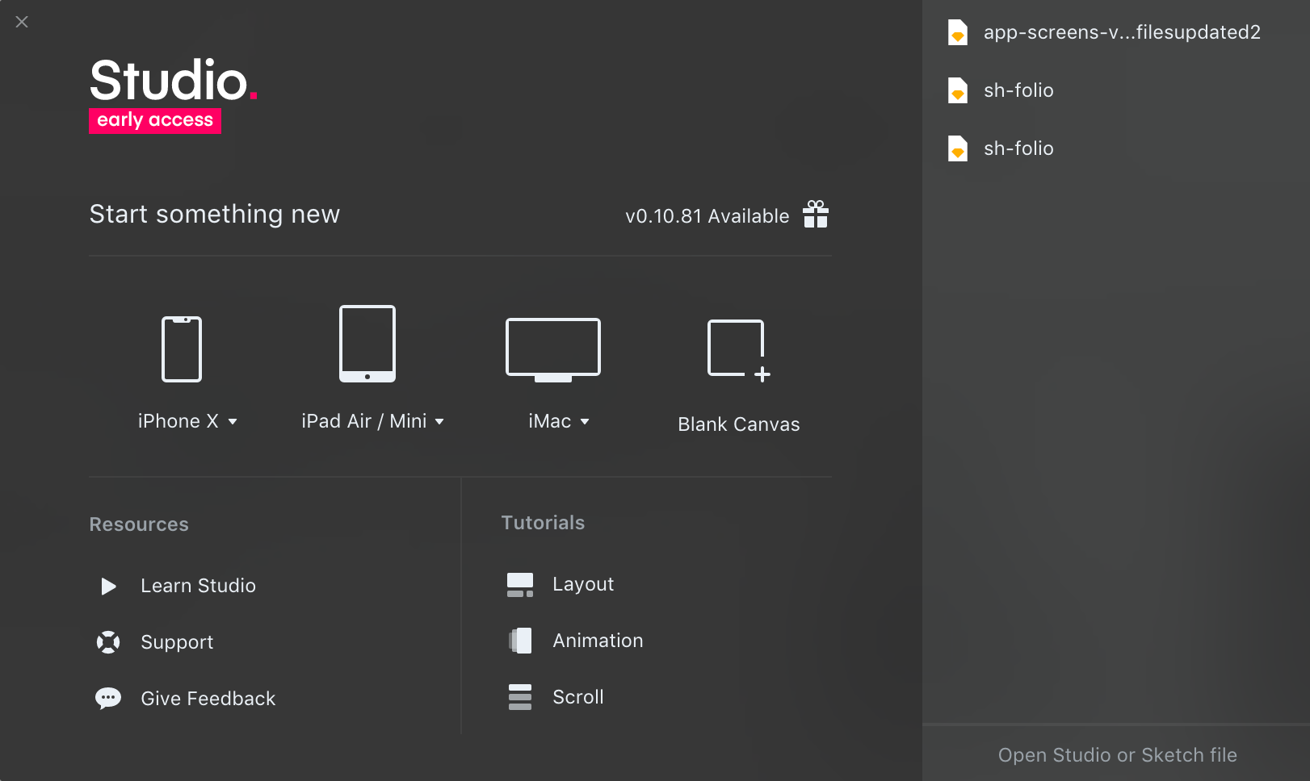Click the iPhone X device icon
The image size is (1310, 781).
coord(182,349)
